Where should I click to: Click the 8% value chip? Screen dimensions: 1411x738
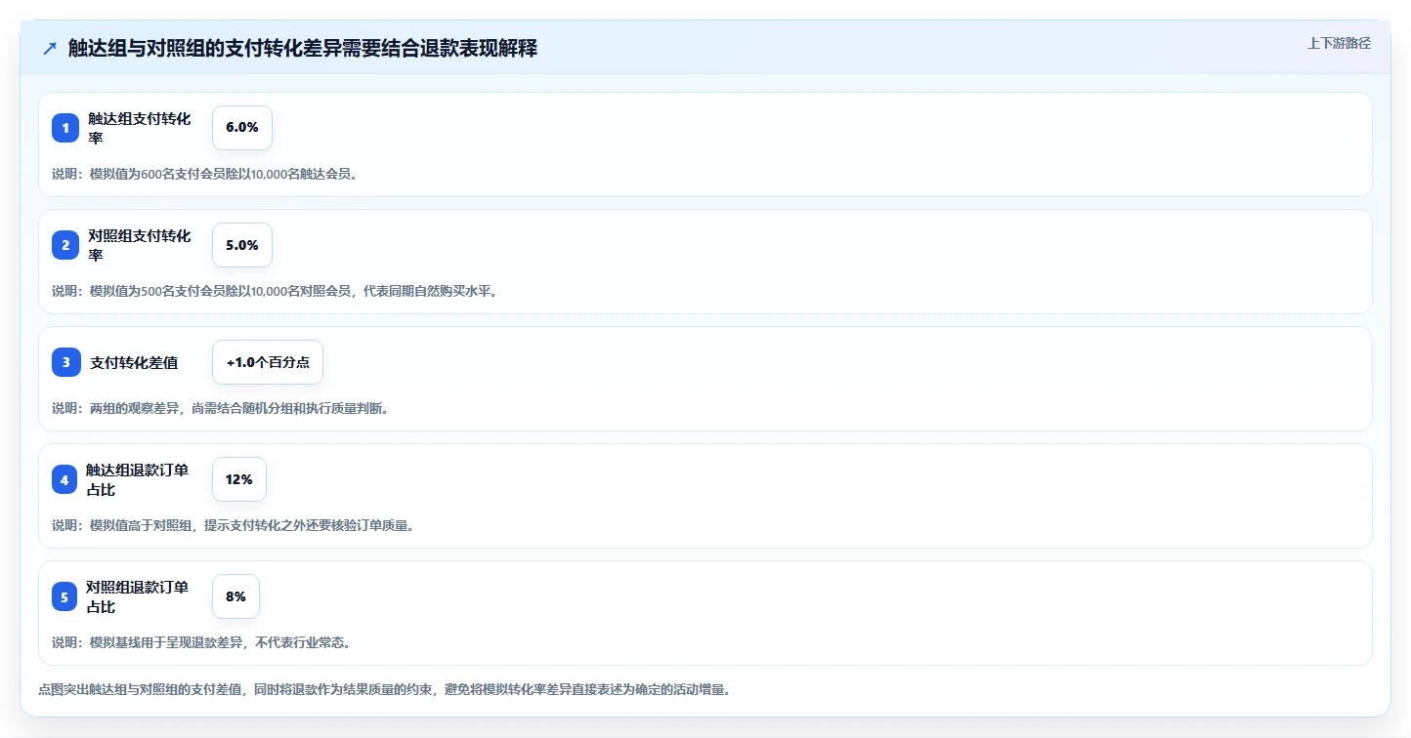[235, 596]
